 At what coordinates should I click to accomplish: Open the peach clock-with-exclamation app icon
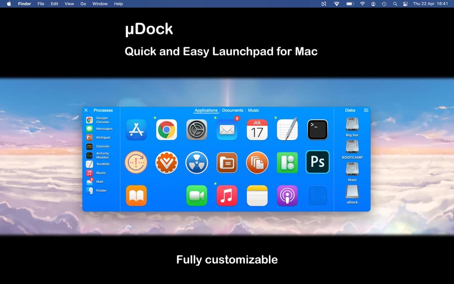click(135, 162)
